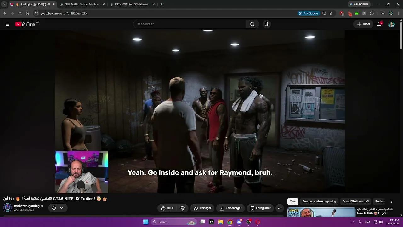Click the YouTube search magnifier button
This screenshot has height=227, width=403.
[253, 24]
